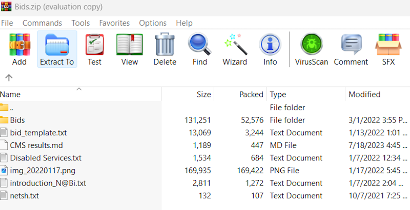Click the 1,534 size value

click(x=201, y=158)
